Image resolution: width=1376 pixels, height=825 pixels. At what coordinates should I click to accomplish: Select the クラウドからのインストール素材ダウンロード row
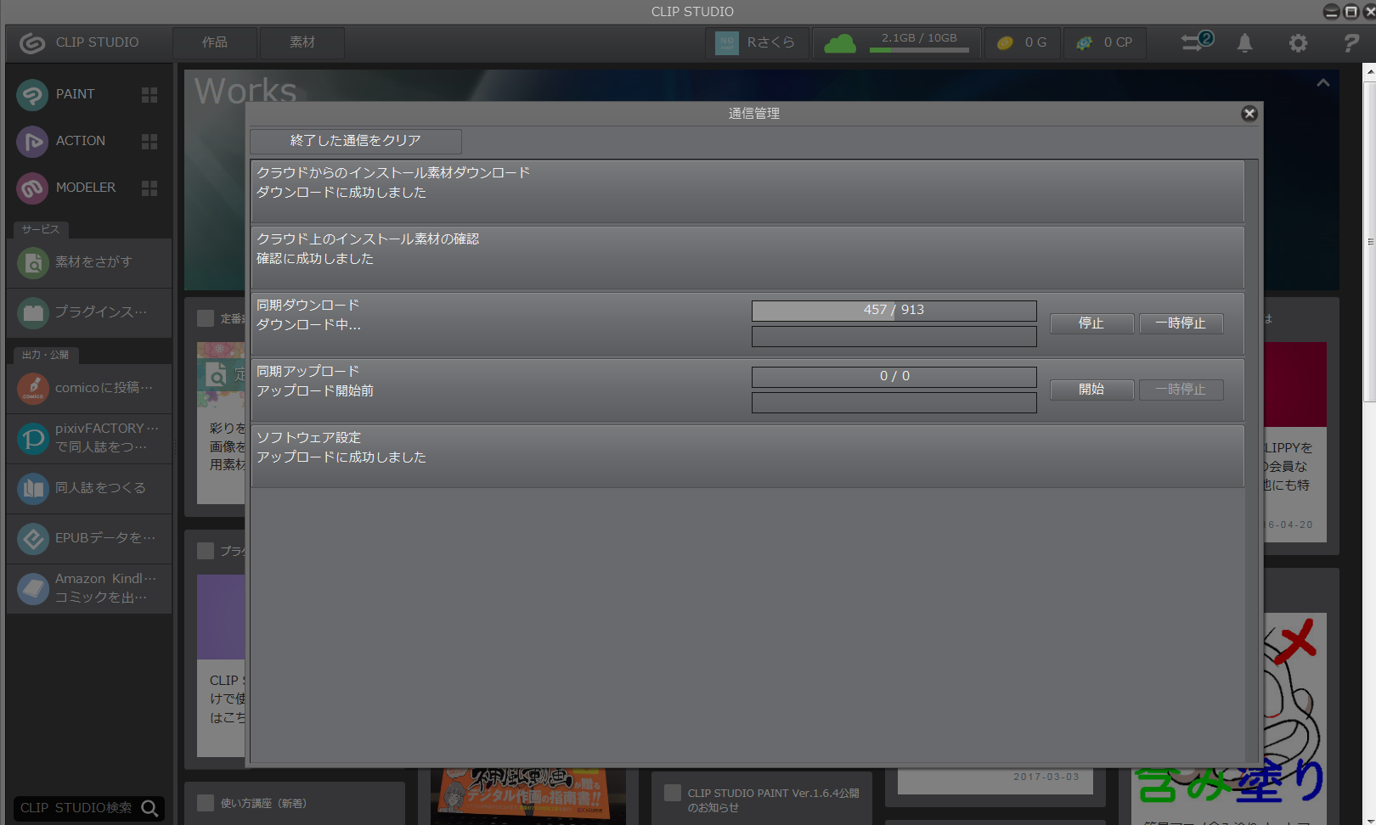pos(747,192)
